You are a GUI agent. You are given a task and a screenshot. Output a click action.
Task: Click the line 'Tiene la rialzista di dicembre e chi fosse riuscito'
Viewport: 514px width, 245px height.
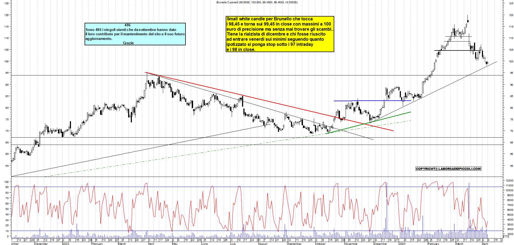pyautogui.click(x=276, y=34)
